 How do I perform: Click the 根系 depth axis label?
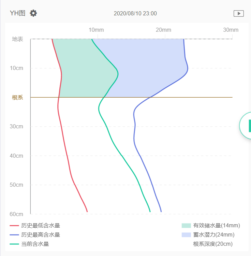click(17, 98)
